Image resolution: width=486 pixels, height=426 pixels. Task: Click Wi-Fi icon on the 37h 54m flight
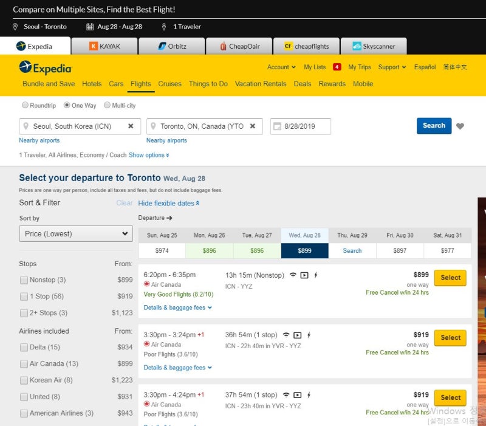[286, 395]
